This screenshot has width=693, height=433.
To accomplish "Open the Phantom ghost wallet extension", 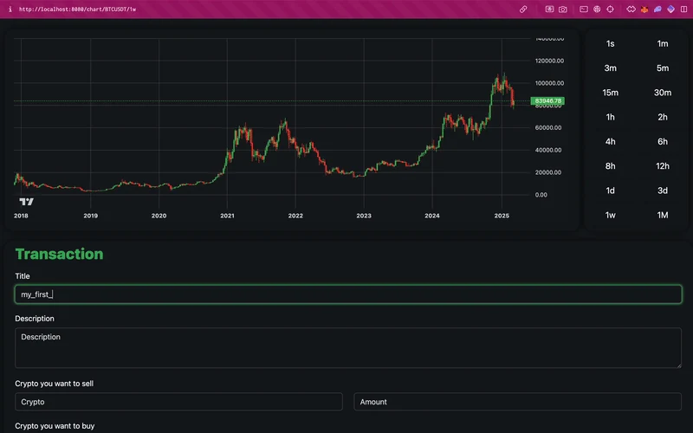I will (x=657, y=10).
